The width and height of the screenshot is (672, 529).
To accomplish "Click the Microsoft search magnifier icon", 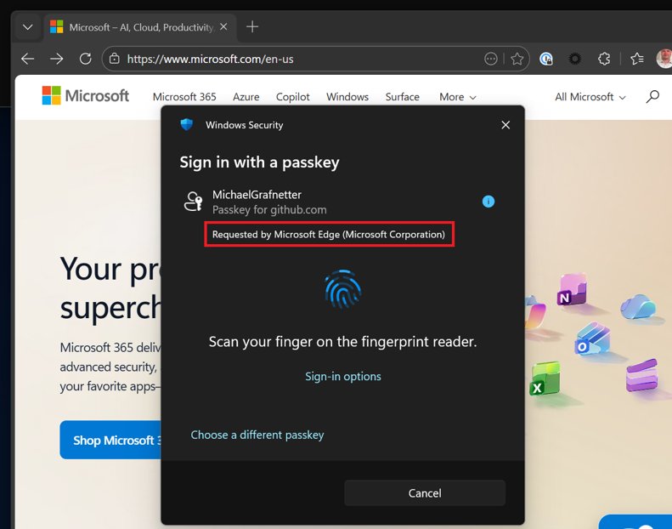I will [652, 97].
